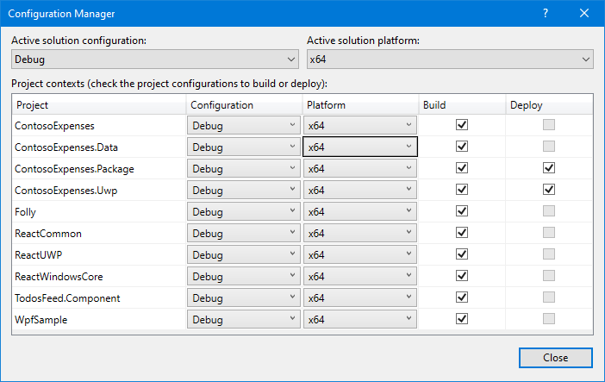The width and height of the screenshot is (605, 382).
Task: Click the Deploy column header
Action: pos(549,104)
